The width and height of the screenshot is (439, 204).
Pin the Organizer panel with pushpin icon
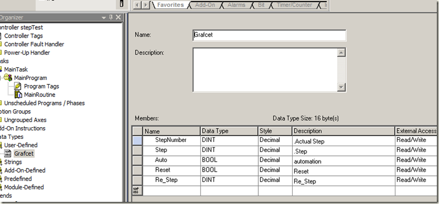(111, 17)
